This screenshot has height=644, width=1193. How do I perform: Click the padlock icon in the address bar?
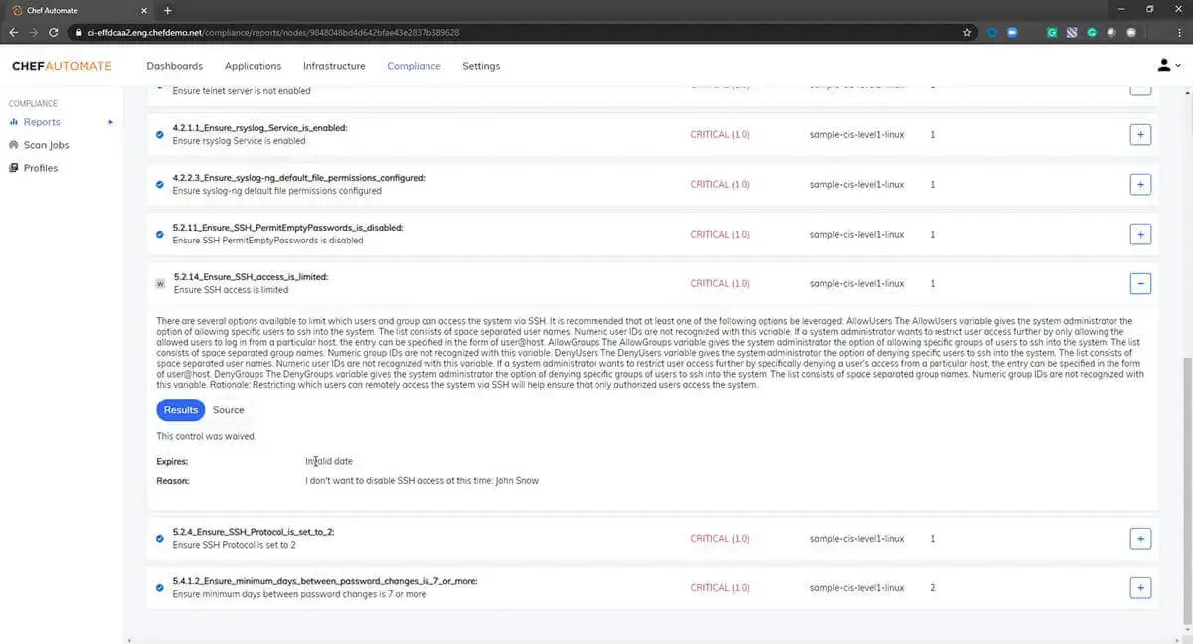78,32
